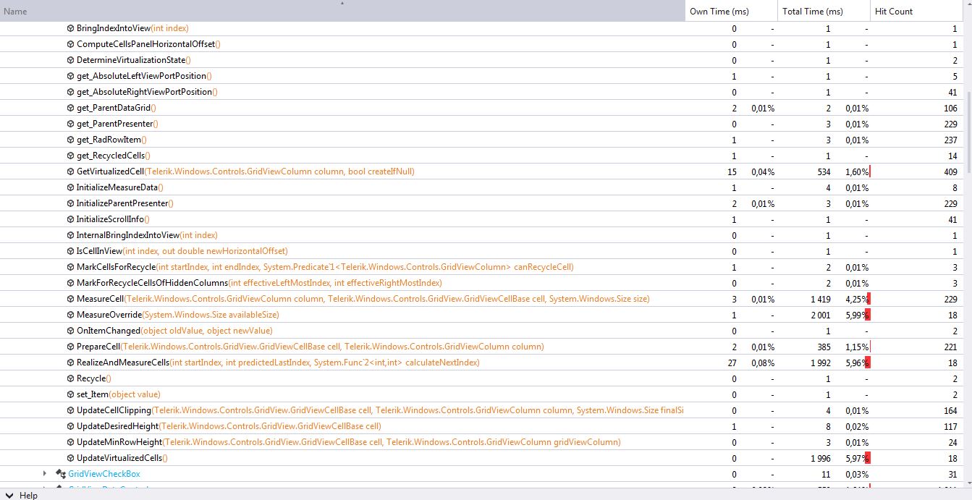Click the method icon beside get_AbsoluteRightViewPortPosition
Screen dimensions: 972x500
click(x=70, y=92)
